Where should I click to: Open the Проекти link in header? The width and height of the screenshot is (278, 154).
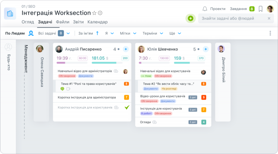(x=218, y=9)
